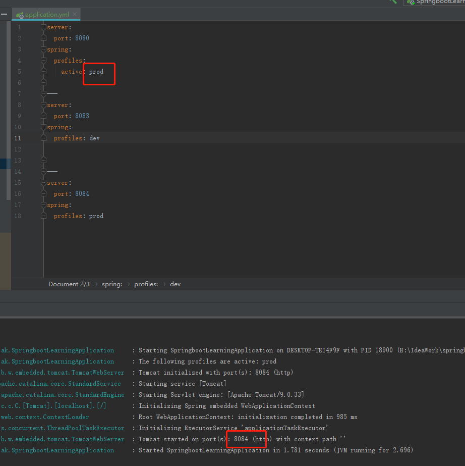Click line number 11 in the gutter

coord(18,138)
